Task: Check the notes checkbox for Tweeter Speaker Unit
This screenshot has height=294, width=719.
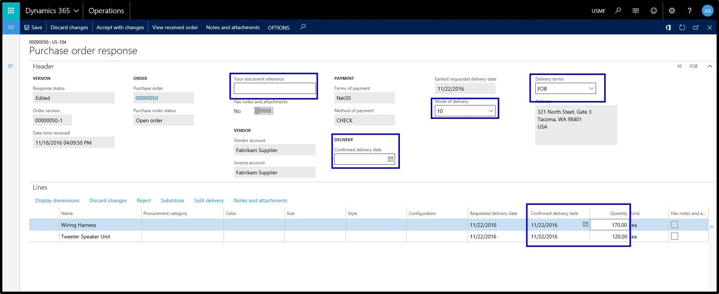Action: 675,236
